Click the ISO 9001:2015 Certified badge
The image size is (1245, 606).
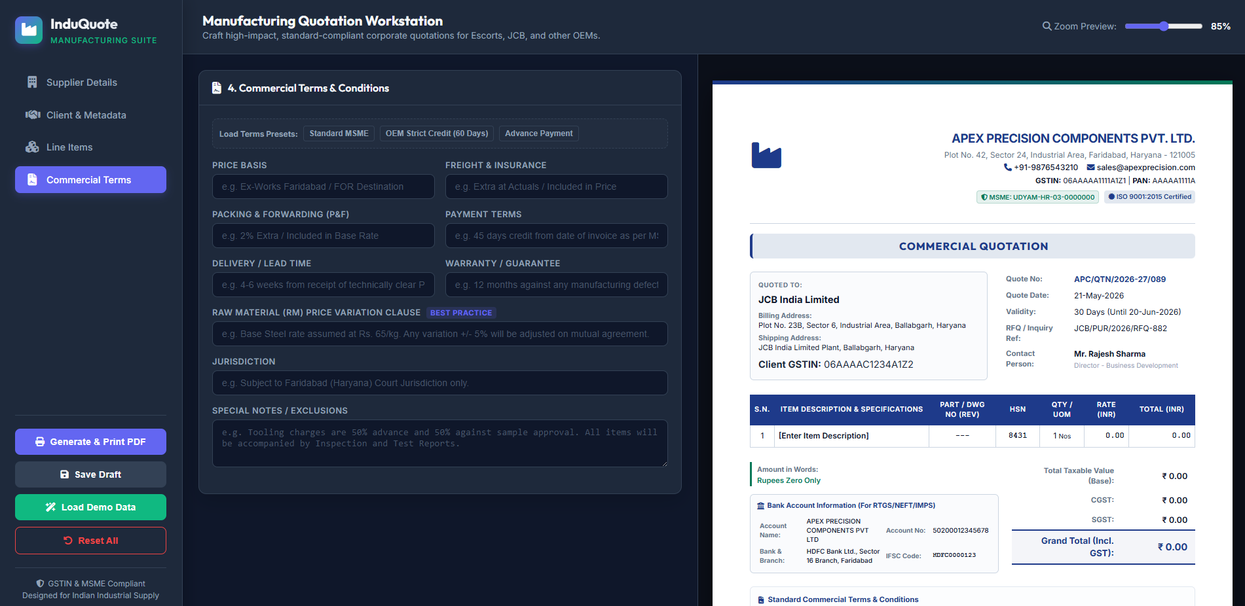point(1150,196)
